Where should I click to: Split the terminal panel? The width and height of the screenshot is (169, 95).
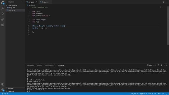(x=158, y=65)
